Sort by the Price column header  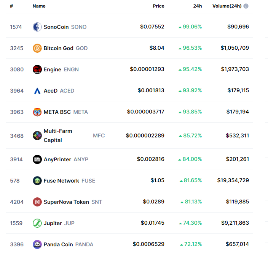[x=158, y=6]
